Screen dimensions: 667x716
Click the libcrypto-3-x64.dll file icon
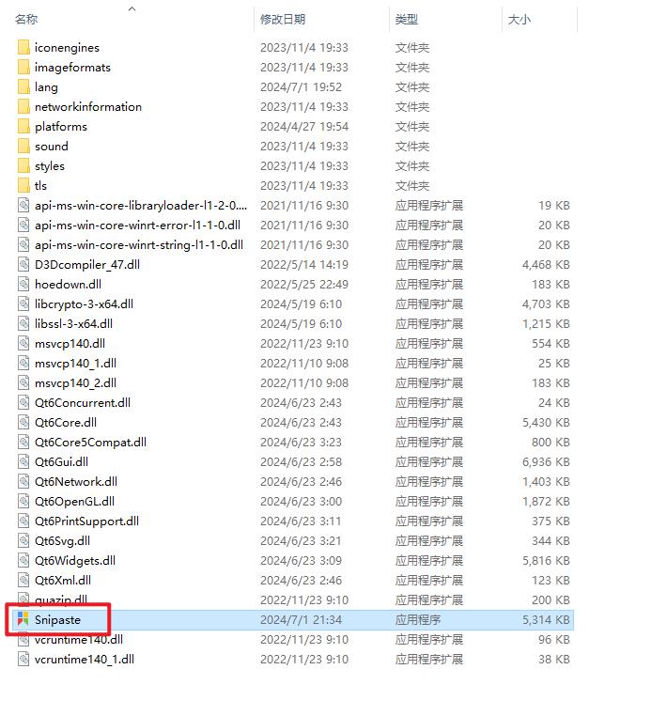(23, 304)
